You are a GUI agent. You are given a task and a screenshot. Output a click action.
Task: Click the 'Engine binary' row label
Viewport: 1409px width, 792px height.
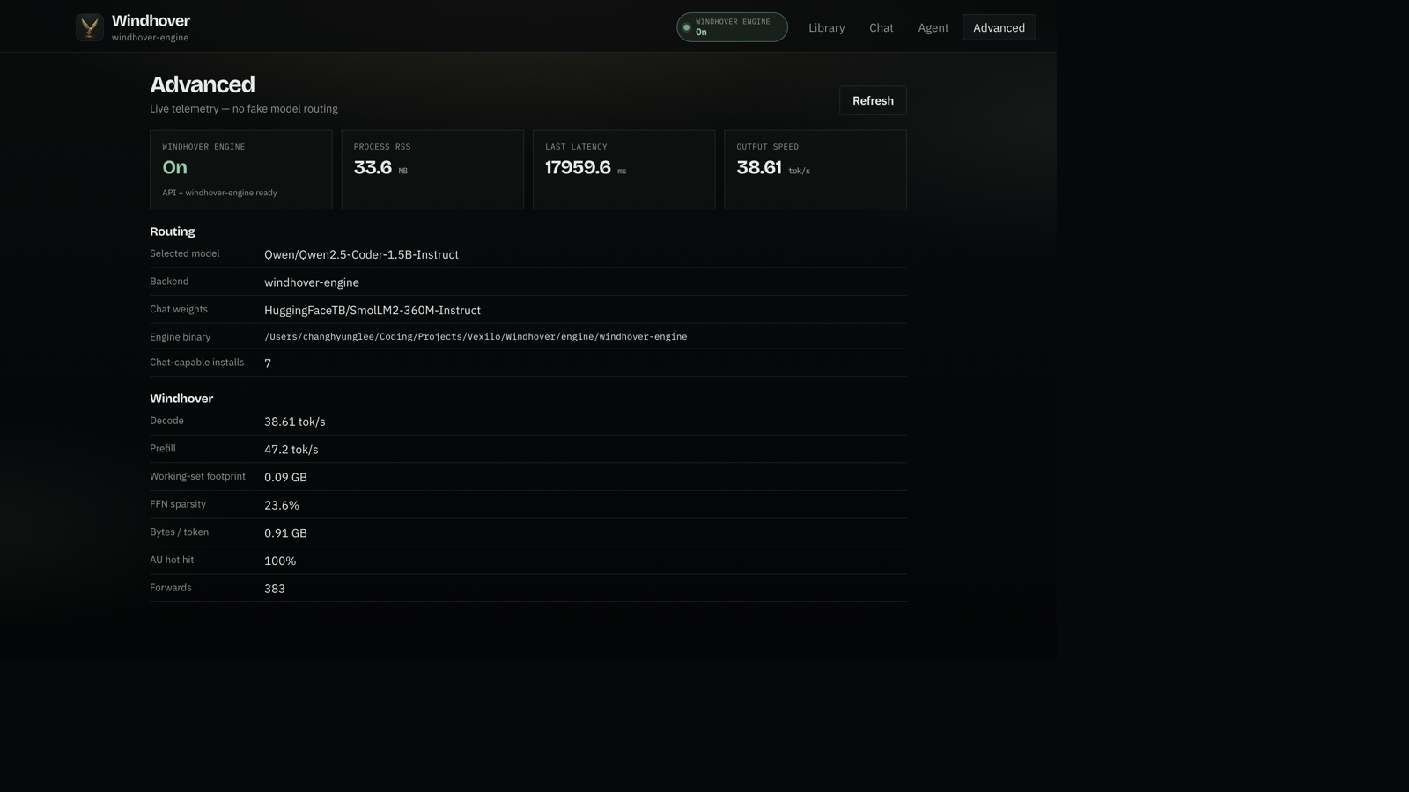(180, 337)
